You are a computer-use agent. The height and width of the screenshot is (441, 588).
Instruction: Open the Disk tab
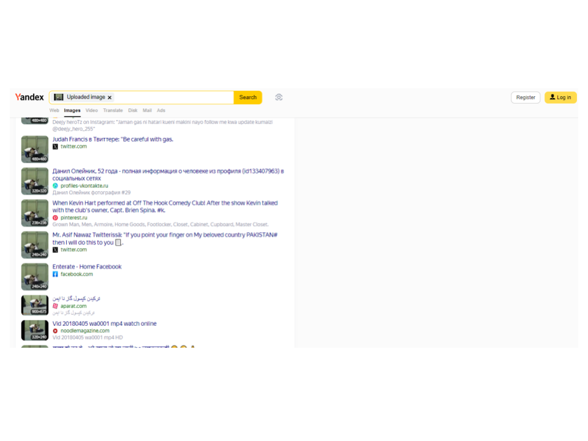coord(132,111)
